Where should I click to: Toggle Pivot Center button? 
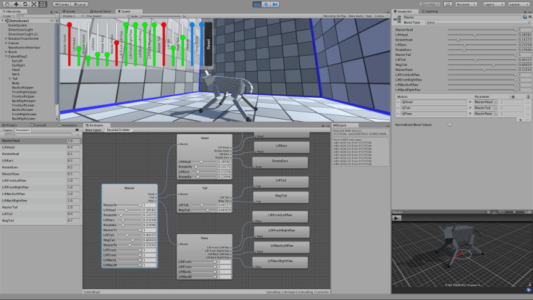(62, 4)
